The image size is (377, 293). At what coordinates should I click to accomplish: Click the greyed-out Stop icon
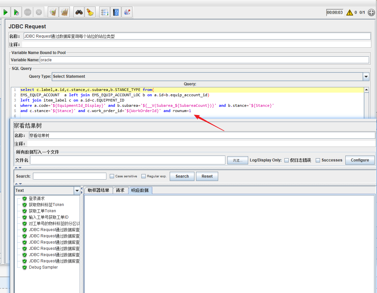click(28, 12)
